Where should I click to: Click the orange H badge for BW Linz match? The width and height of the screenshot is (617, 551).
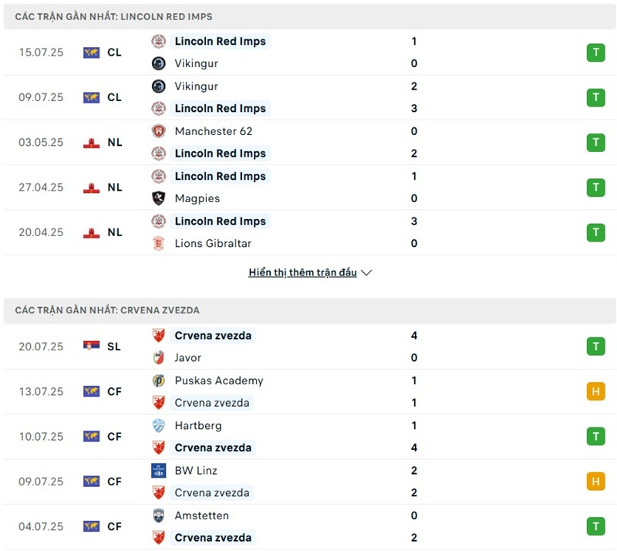coord(595,482)
